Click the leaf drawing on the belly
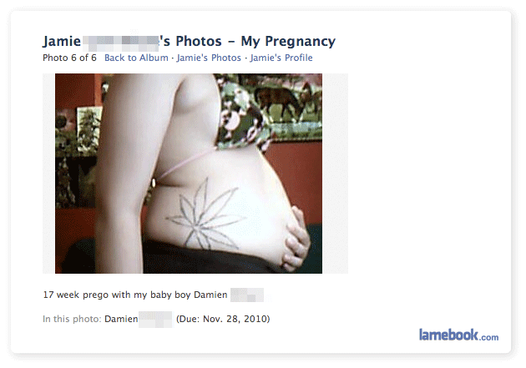 pos(205,215)
